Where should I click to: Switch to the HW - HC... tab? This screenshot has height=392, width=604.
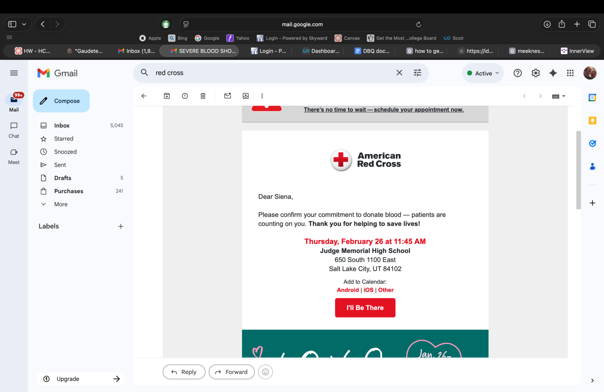click(32, 51)
